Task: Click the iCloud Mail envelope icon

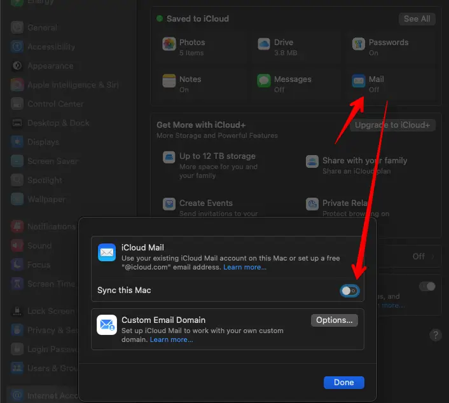Action: click(106, 253)
